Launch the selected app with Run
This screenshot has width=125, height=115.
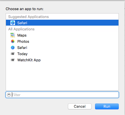coord(107,106)
